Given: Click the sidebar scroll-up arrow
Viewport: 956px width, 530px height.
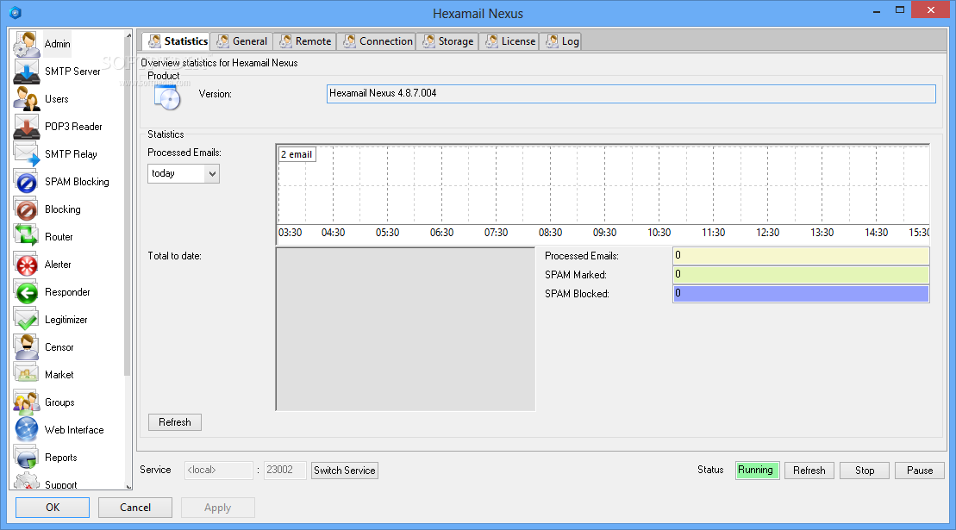Looking at the screenshot, I should tap(128, 35).
